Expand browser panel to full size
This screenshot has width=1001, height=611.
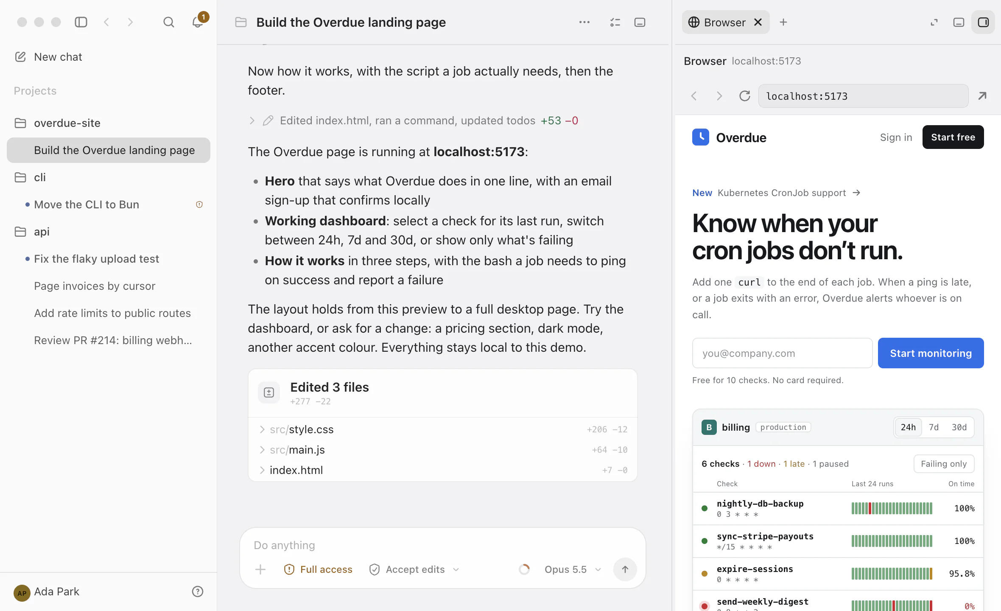pyautogui.click(x=934, y=22)
